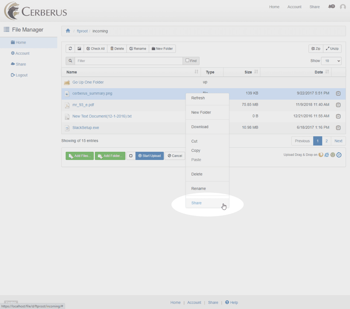The width and height of the screenshot is (350, 309).
Task: Check all files using the Check All button
Action: click(95, 49)
